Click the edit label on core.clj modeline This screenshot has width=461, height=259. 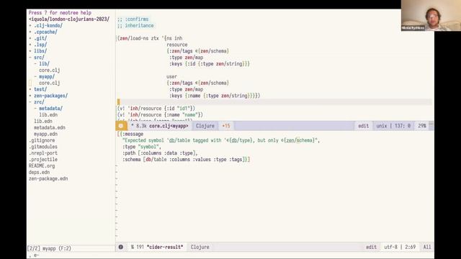coord(363,126)
